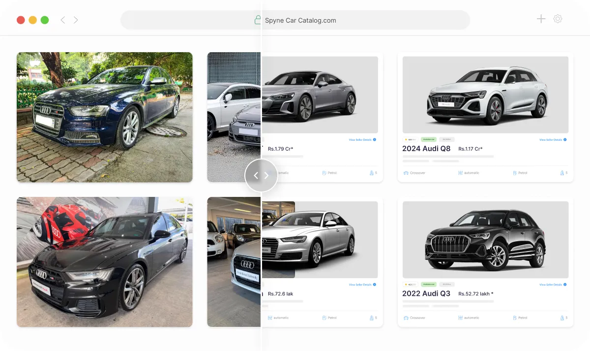Viewport: 590px width, 351px height.
Task: Click the Crossover car icon on Audi Q3 card
Action: [x=406, y=318]
